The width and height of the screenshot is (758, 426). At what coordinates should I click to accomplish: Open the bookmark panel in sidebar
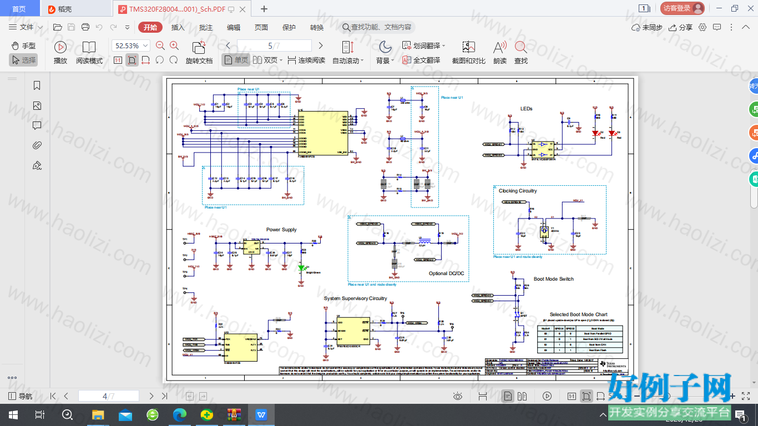[x=37, y=85]
